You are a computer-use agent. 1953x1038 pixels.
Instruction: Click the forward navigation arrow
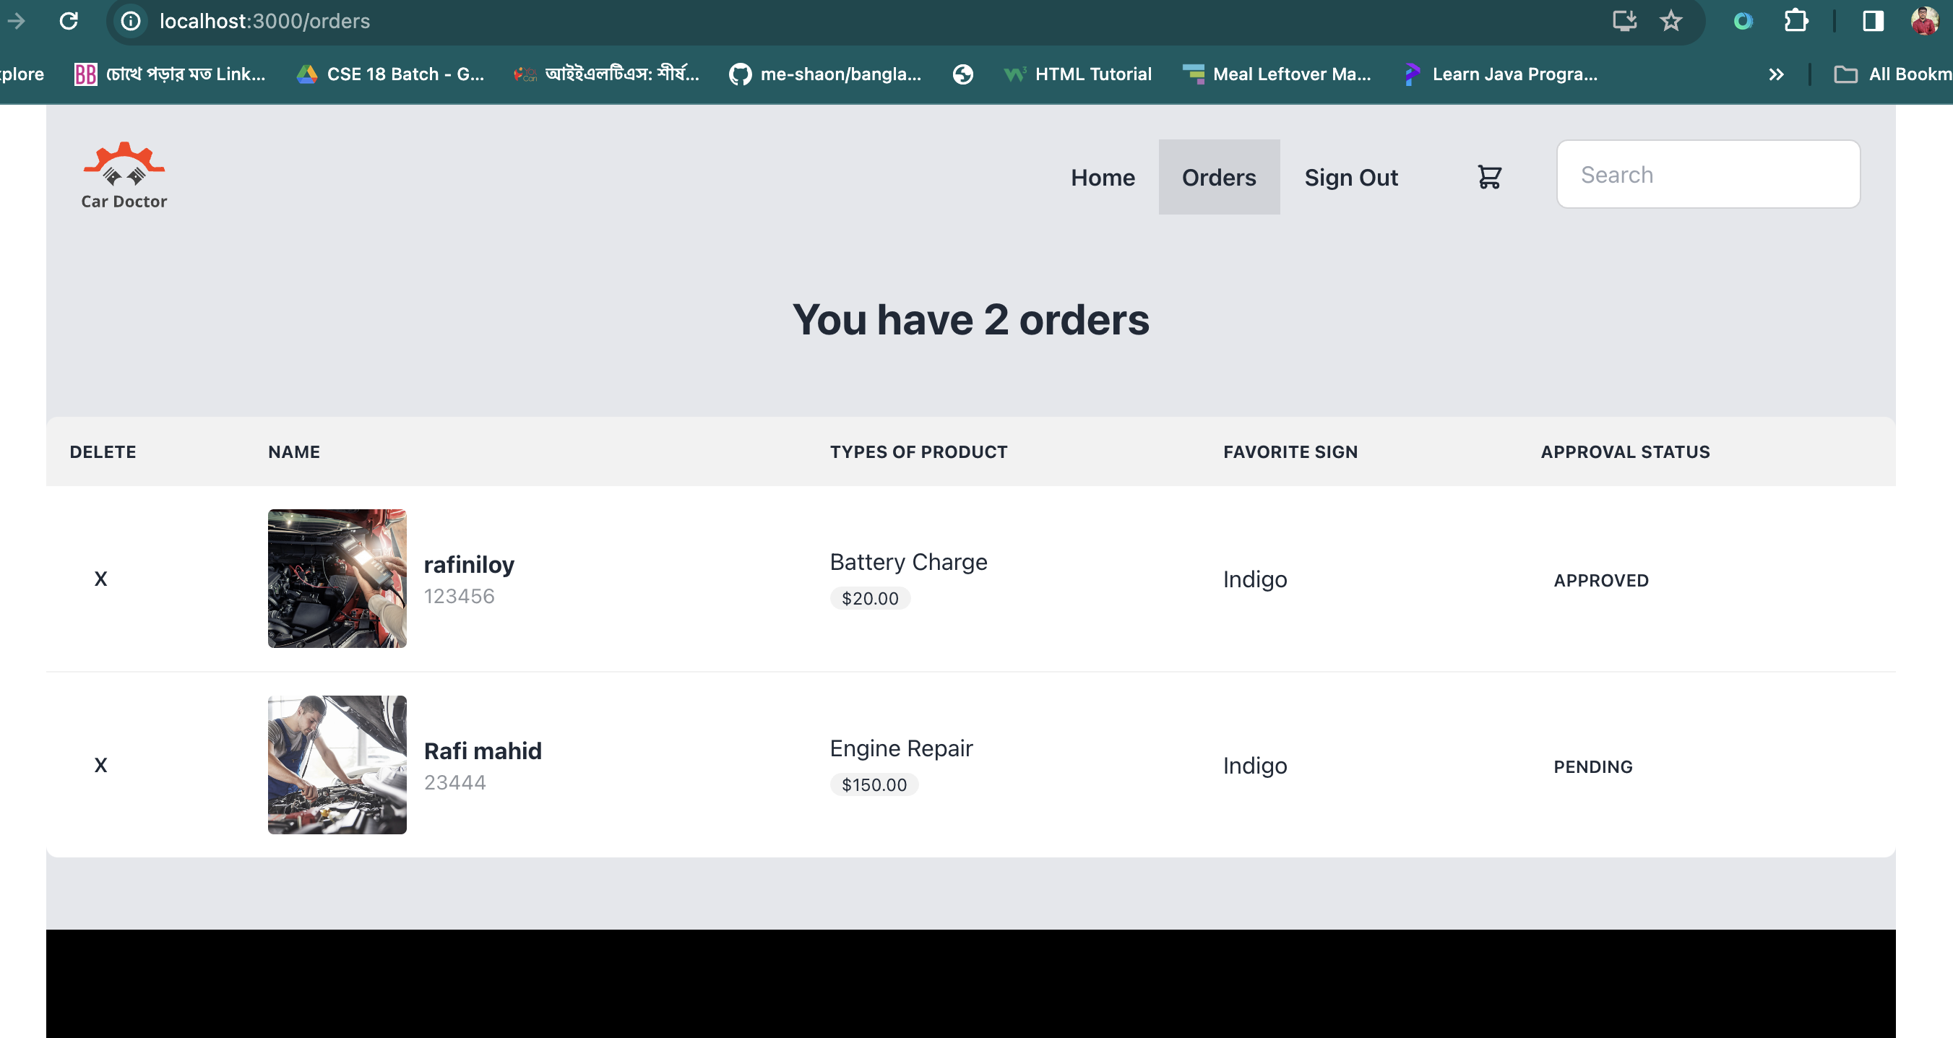click(x=17, y=20)
